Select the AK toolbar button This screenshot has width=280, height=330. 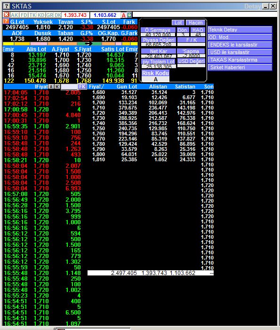click(15, 15)
